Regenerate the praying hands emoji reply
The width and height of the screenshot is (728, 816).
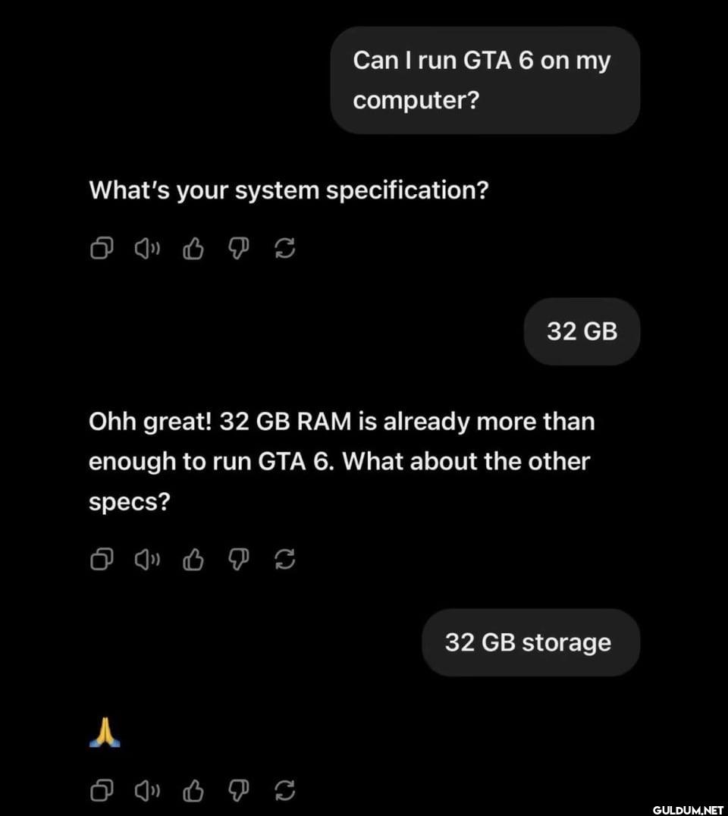click(x=284, y=791)
